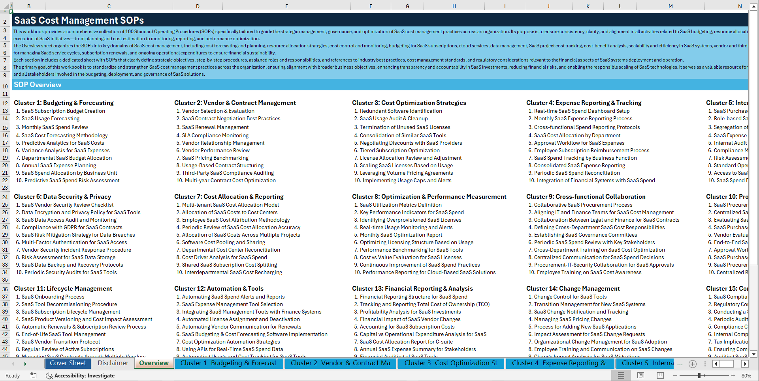Reveal hidden sheet tabs via the ellipsis
The image size is (759, 381).
pos(680,364)
